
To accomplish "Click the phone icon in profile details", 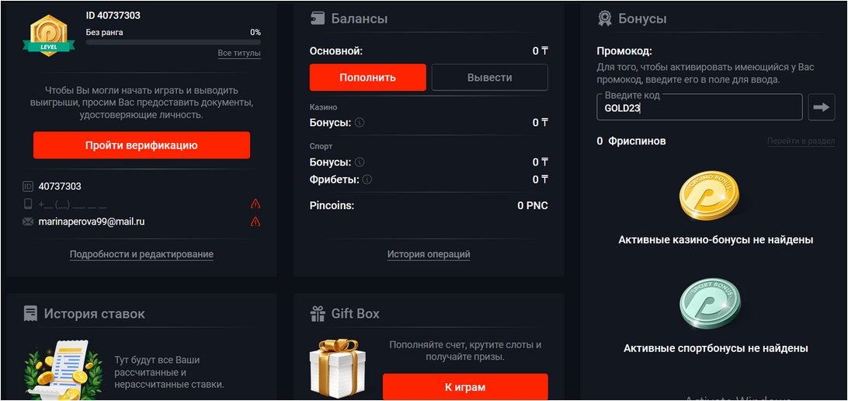I will (28, 204).
